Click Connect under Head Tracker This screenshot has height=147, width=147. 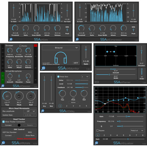click(8, 125)
